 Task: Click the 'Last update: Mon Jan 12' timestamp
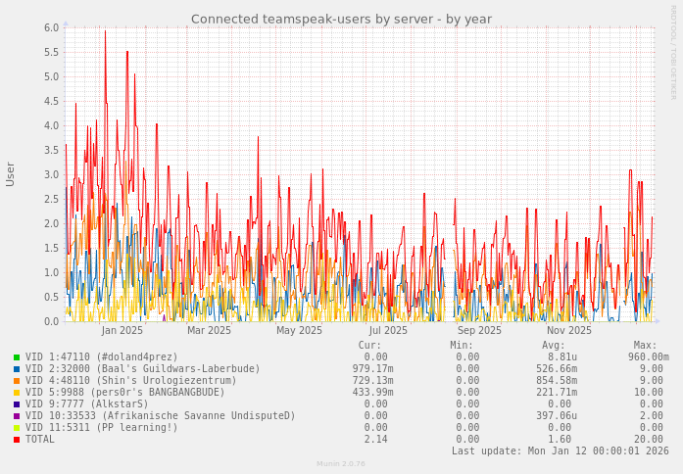click(561, 450)
